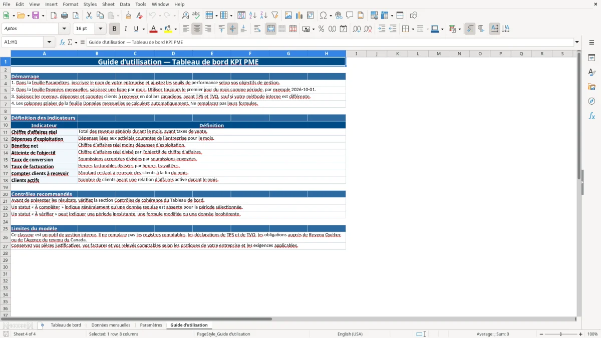Screen dimensions: 601x338
Task: Toggle Left-To-Right text direction
Action: pos(470,29)
